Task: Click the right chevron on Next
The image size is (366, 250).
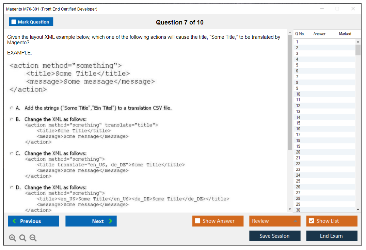Action: (110, 221)
